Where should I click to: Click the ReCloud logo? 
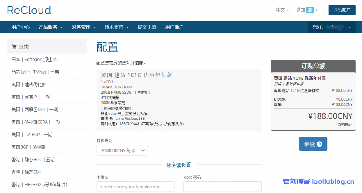(x=29, y=10)
